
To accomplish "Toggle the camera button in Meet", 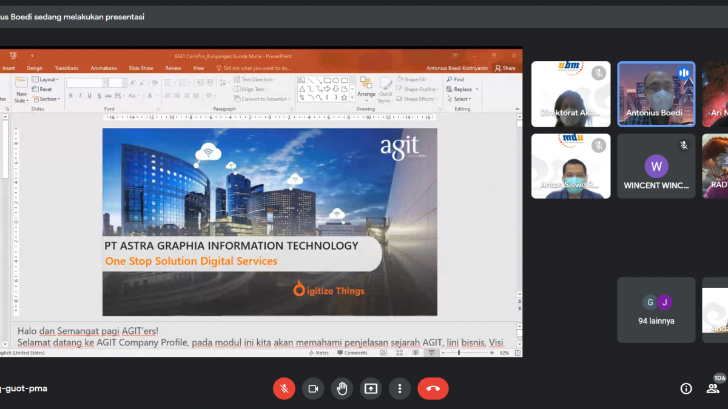I will coord(313,388).
